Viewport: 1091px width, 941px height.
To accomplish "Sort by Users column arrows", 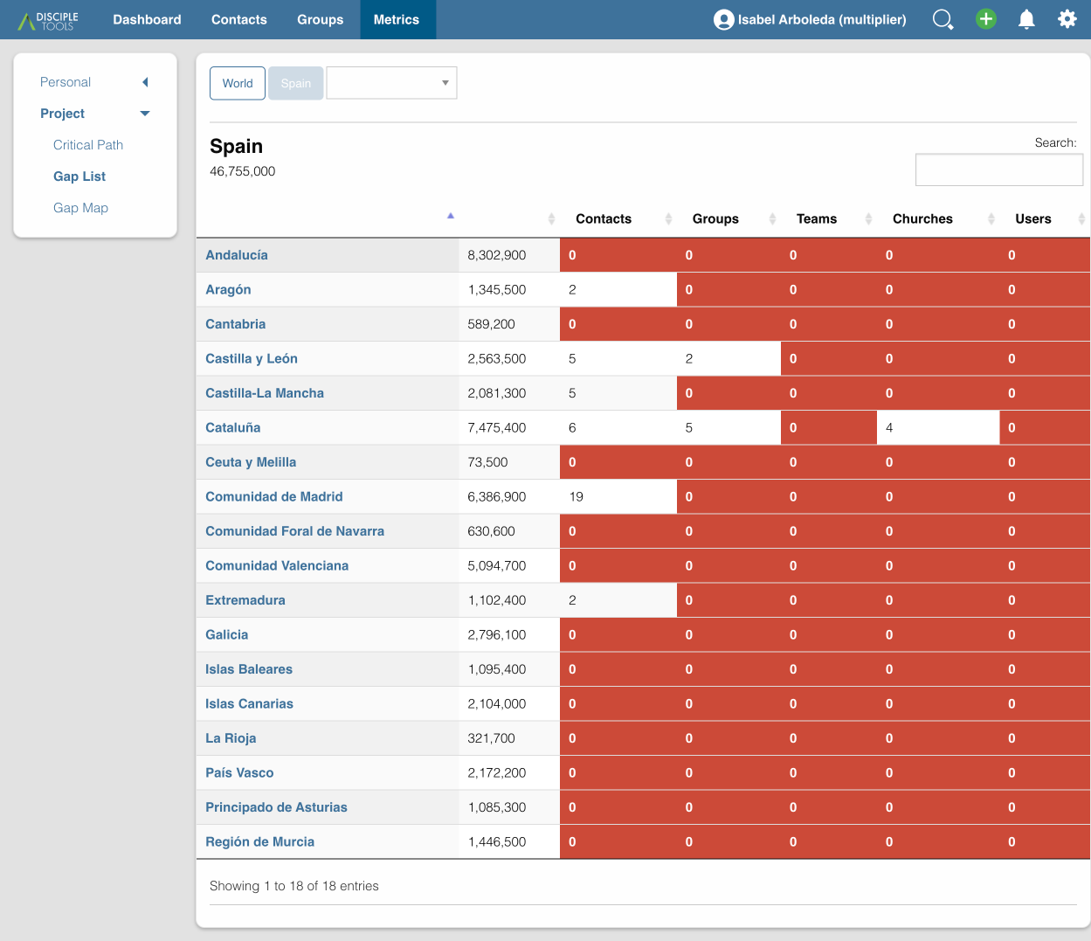I will click(x=1081, y=219).
